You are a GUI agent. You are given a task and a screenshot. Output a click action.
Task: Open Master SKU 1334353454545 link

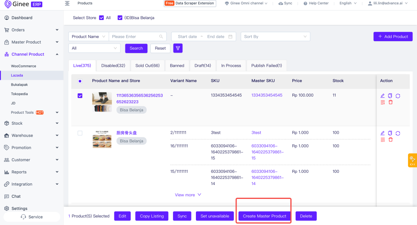pyautogui.click(x=267, y=95)
